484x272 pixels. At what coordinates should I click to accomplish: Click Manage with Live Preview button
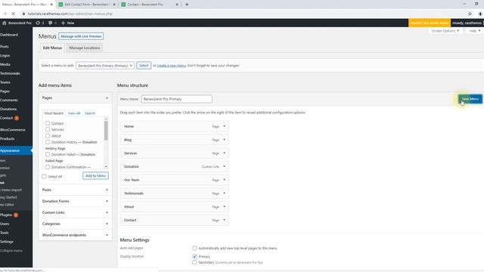(81, 36)
